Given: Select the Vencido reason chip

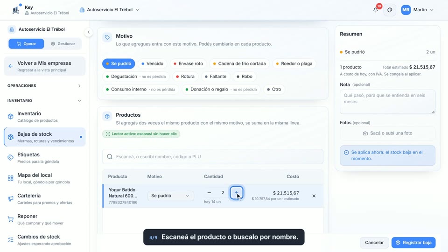Looking at the screenshot, I should coord(153,63).
